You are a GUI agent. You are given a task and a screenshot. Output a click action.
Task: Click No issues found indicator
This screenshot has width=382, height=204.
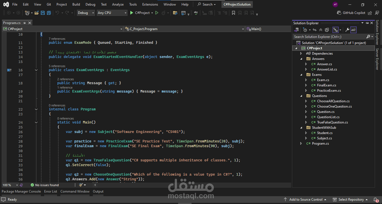pyautogui.click(x=45, y=185)
